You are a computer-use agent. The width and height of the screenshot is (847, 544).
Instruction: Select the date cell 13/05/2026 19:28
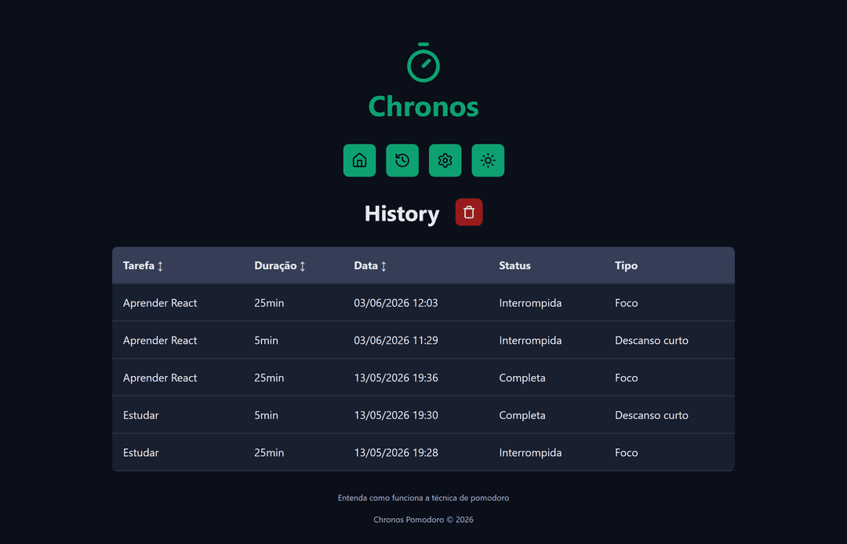396,453
